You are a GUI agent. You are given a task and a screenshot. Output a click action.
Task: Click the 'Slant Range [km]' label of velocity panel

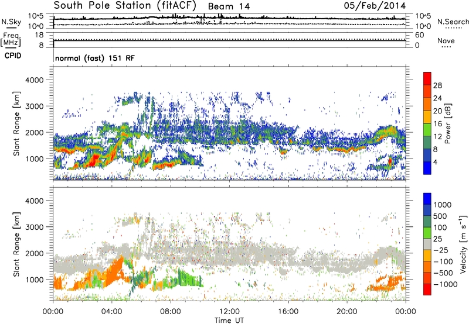16,244
